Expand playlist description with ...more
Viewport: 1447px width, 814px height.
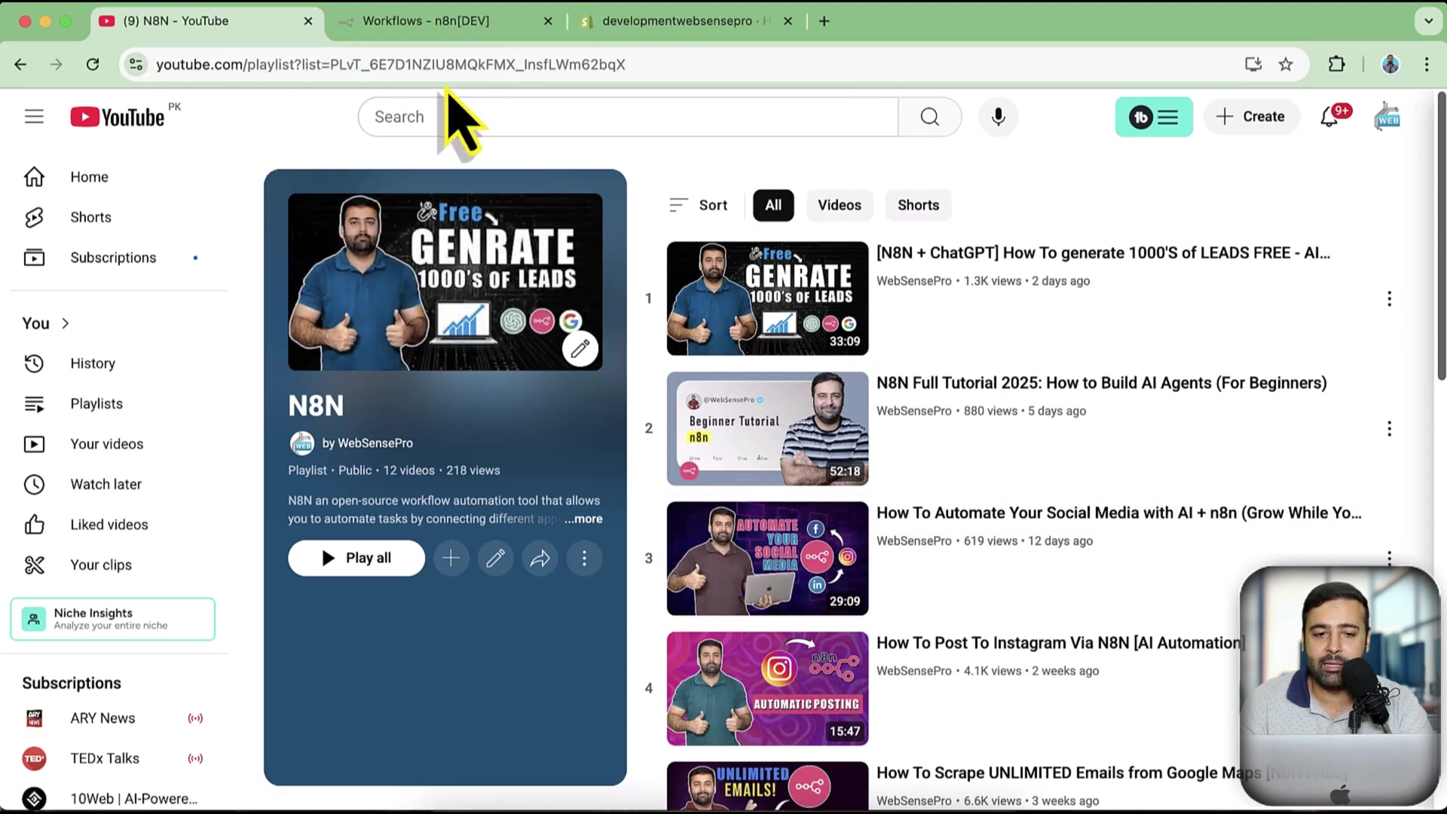tap(584, 519)
